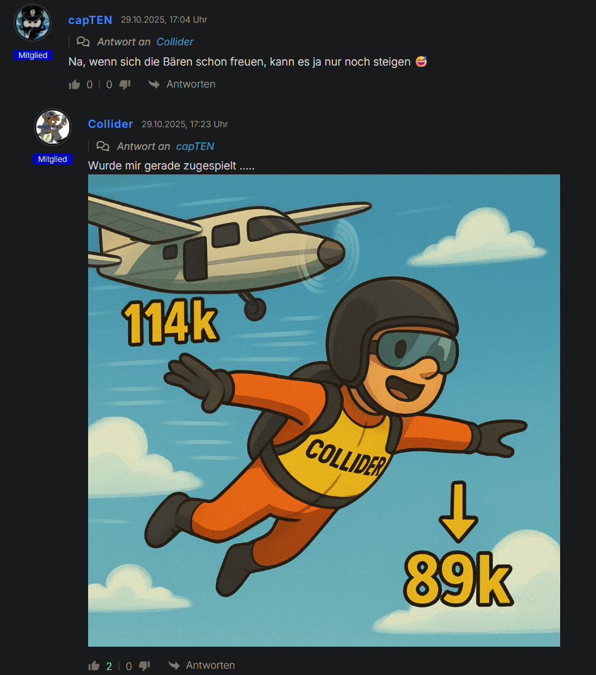Dislike capTEN's comment with thumbs down
Viewport: 596px width, 675px height.
(x=125, y=84)
